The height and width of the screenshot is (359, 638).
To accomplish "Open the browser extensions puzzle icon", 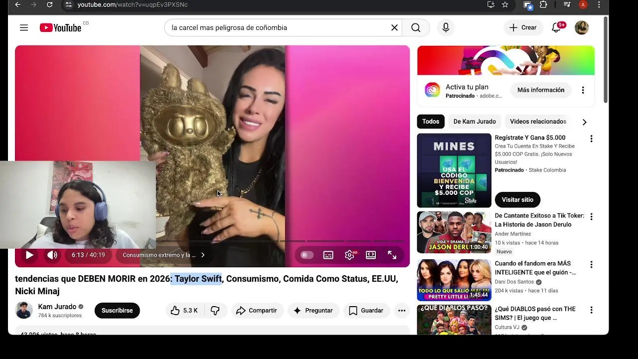I will pos(543,4).
